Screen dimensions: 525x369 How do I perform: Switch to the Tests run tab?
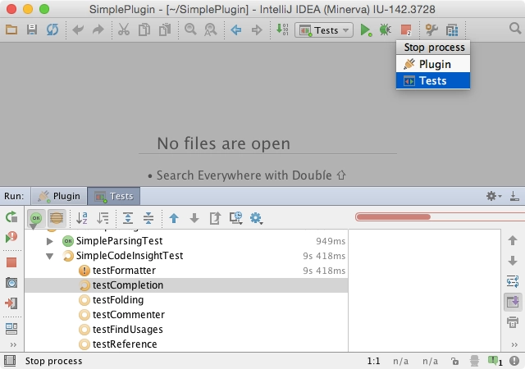[x=114, y=196]
